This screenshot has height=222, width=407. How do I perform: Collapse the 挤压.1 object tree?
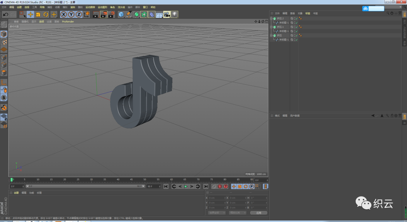[271, 27]
